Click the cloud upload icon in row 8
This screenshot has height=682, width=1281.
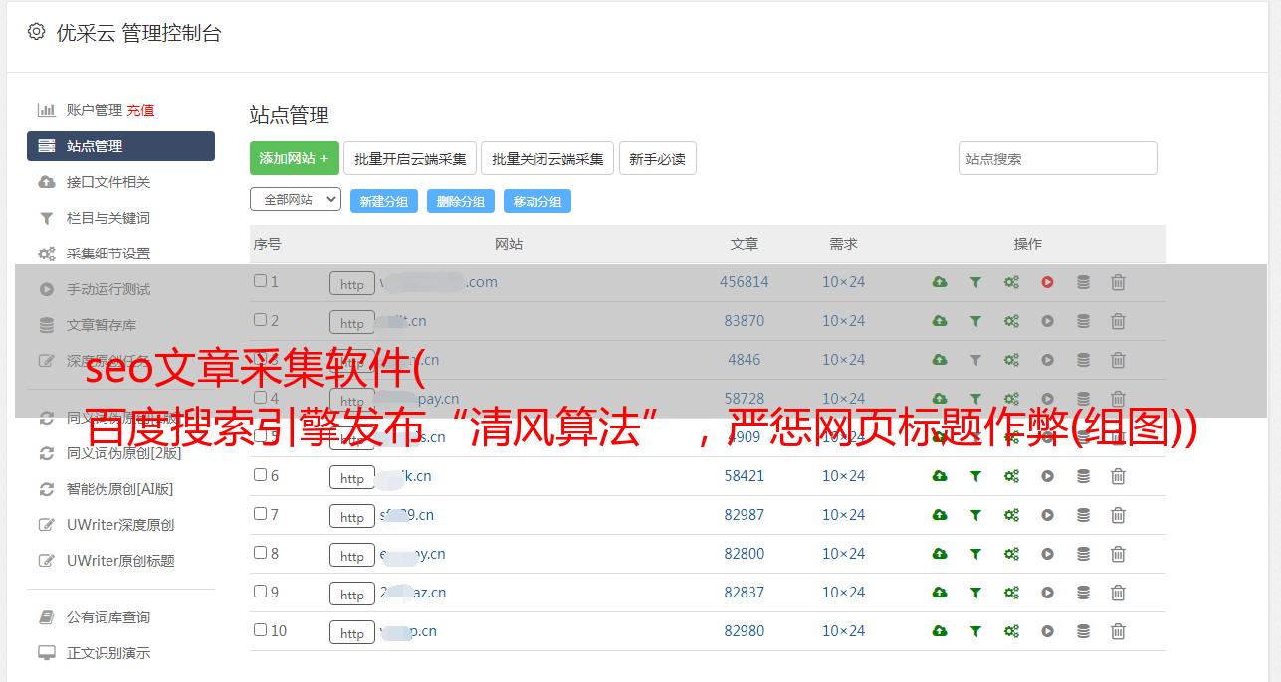(940, 554)
